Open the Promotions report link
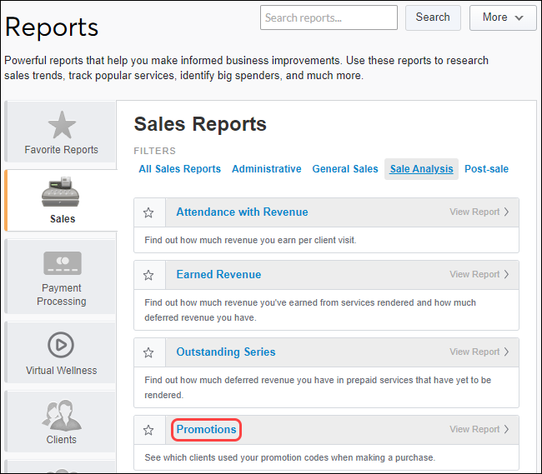The width and height of the screenshot is (542, 474). (206, 430)
